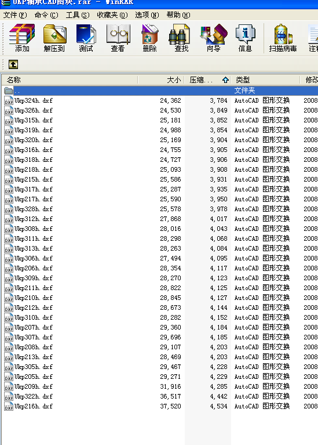Select file name Ukp211h.dxf
This screenshot has height=445, width=318.
(x=34, y=288)
